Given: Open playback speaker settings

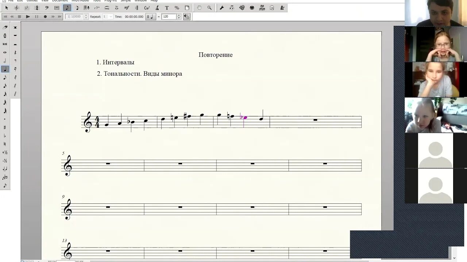Looking at the screenshot, I should (186, 16).
